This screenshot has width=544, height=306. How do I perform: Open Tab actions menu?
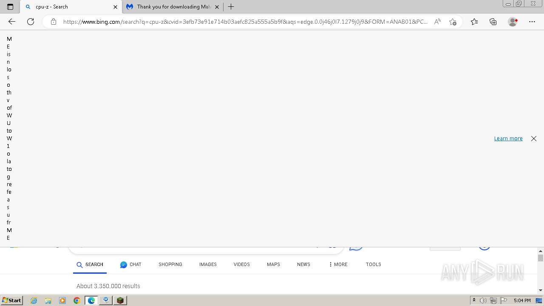pos(10,7)
